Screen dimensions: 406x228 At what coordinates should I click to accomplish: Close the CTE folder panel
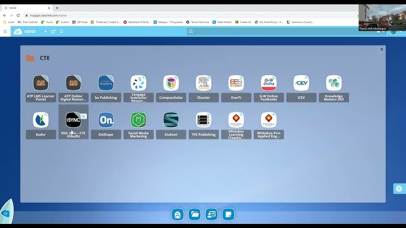pyautogui.click(x=382, y=49)
